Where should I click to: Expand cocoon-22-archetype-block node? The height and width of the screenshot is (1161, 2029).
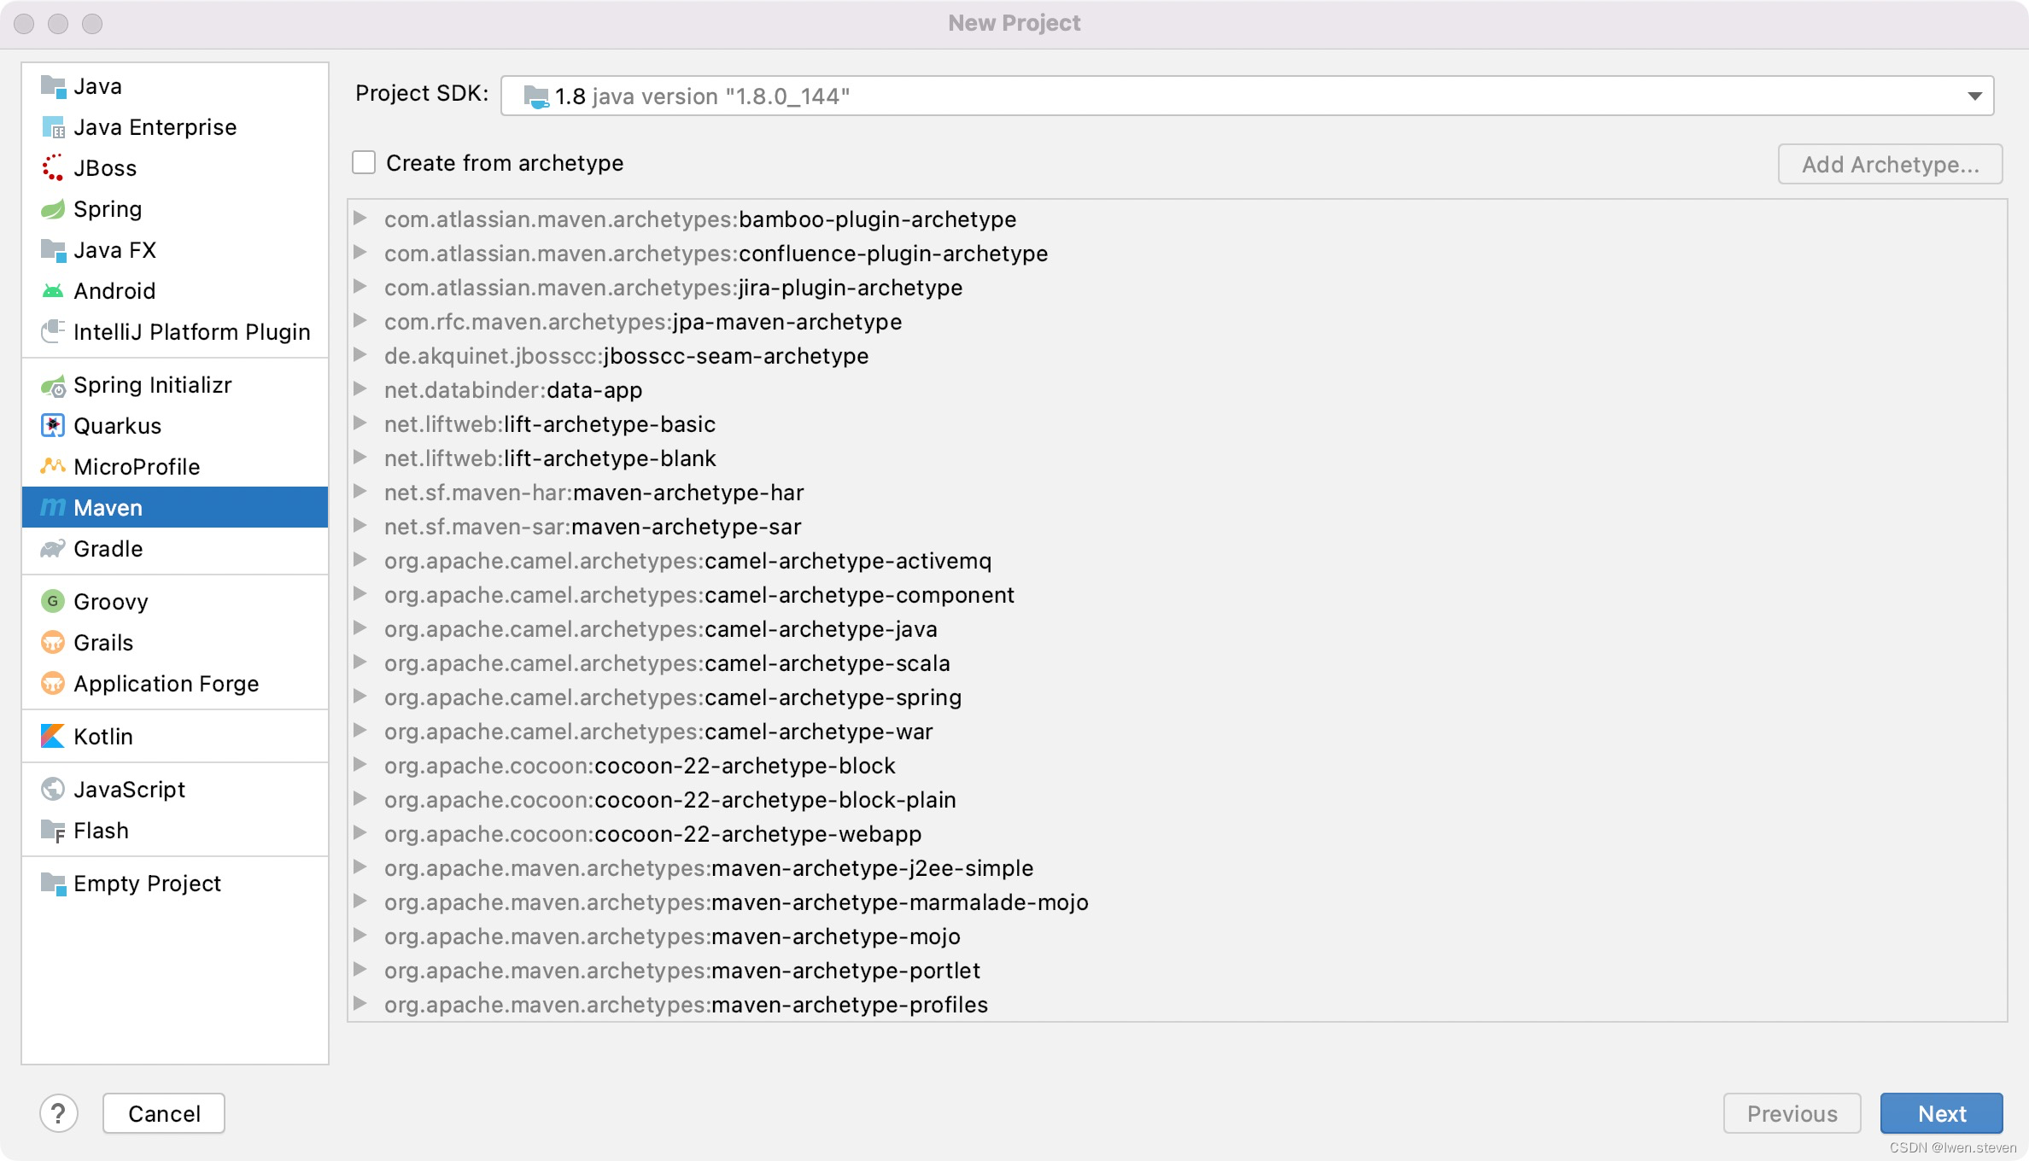[360, 765]
